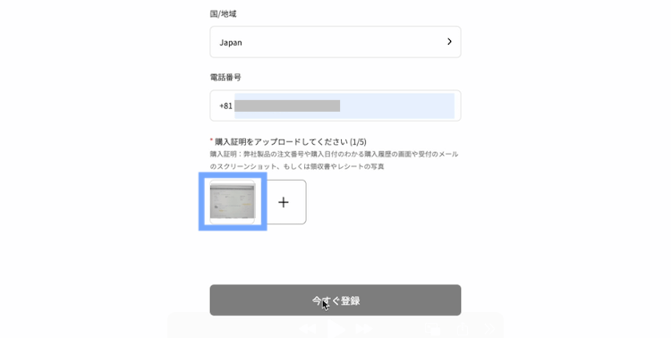Click the share icon in the player bar

point(463,328)
